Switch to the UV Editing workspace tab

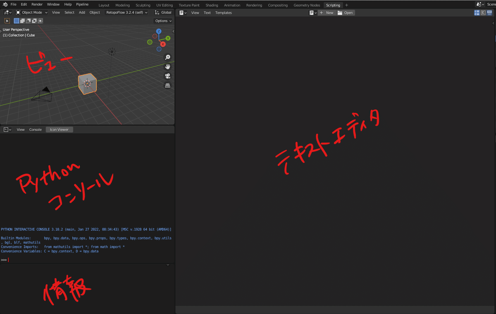tap(165, 5)
